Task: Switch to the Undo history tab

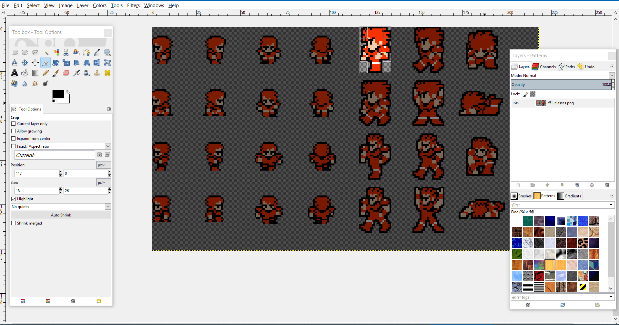Action: pos(586,67)
